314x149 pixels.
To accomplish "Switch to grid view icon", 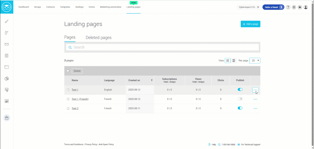I will (x=234, y=61).
